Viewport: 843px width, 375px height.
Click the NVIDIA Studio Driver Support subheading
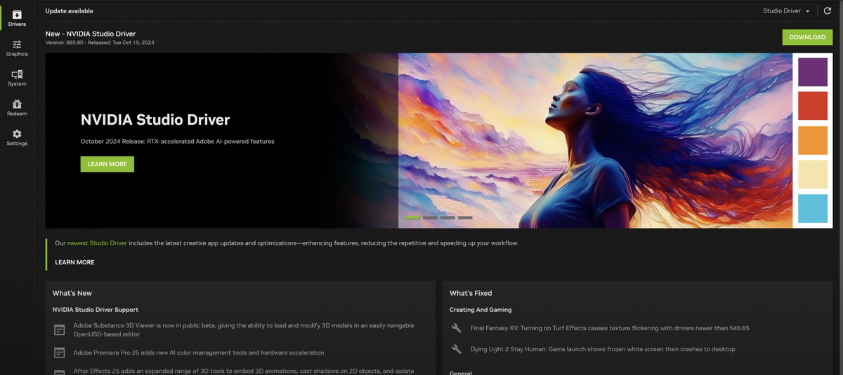click(x=96, y=310)
